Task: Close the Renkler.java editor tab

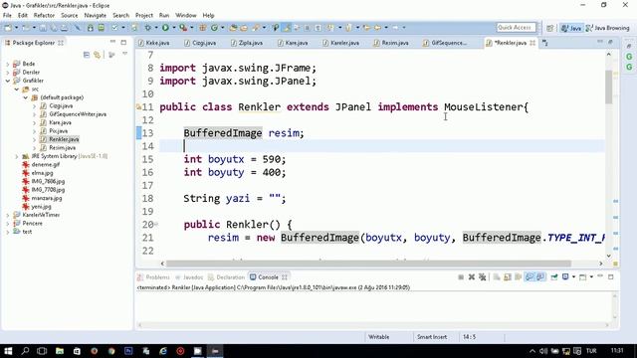Action: [532, 43]
